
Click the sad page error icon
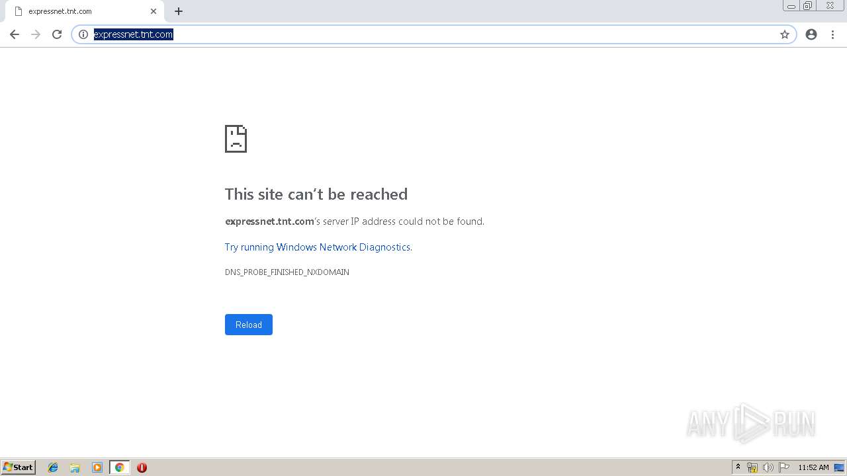point(236,139)
